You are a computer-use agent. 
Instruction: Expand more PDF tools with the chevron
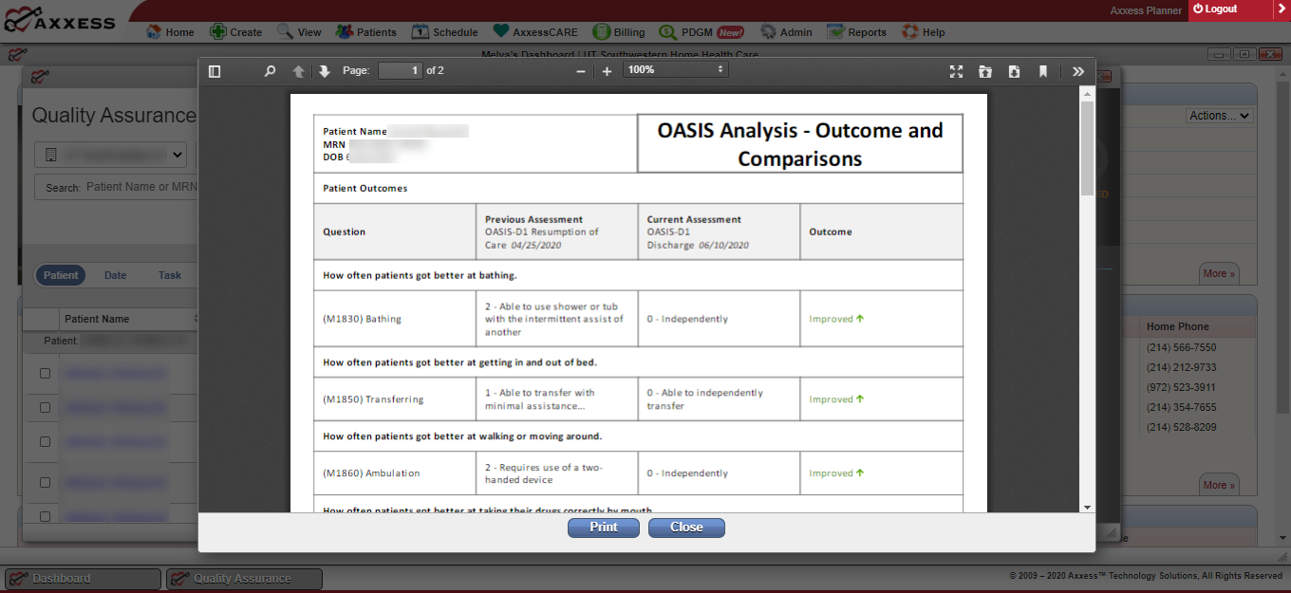pos(1078,70)
